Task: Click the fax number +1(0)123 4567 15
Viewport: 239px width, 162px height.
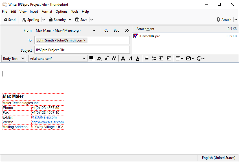Action: click(45, 113)
